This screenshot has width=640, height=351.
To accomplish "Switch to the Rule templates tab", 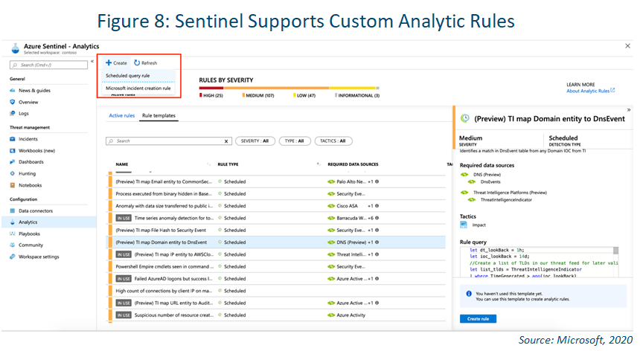I will [x=159, y=116].
